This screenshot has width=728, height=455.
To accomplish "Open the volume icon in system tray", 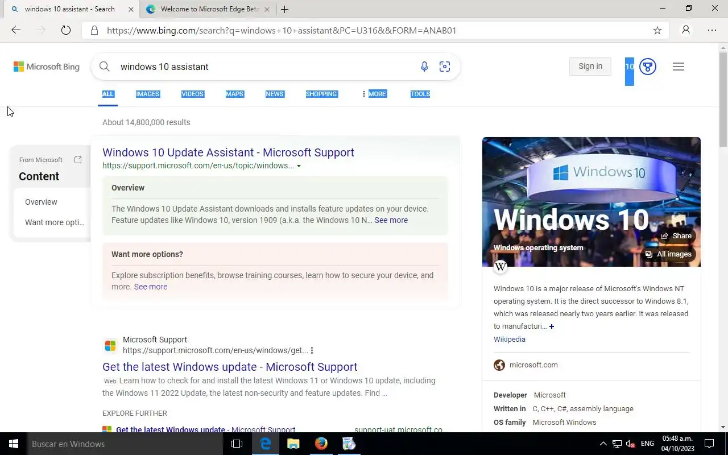I will (630, 444).
